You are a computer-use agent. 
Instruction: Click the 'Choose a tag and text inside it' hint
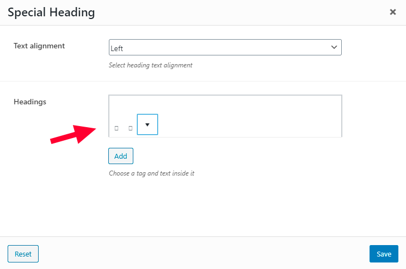tap(151, 173)
